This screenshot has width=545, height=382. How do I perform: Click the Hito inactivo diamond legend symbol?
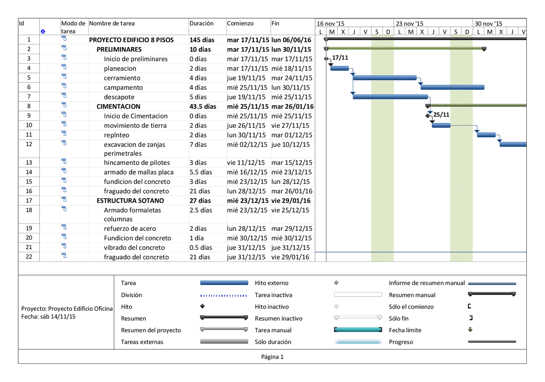[337, 306]
